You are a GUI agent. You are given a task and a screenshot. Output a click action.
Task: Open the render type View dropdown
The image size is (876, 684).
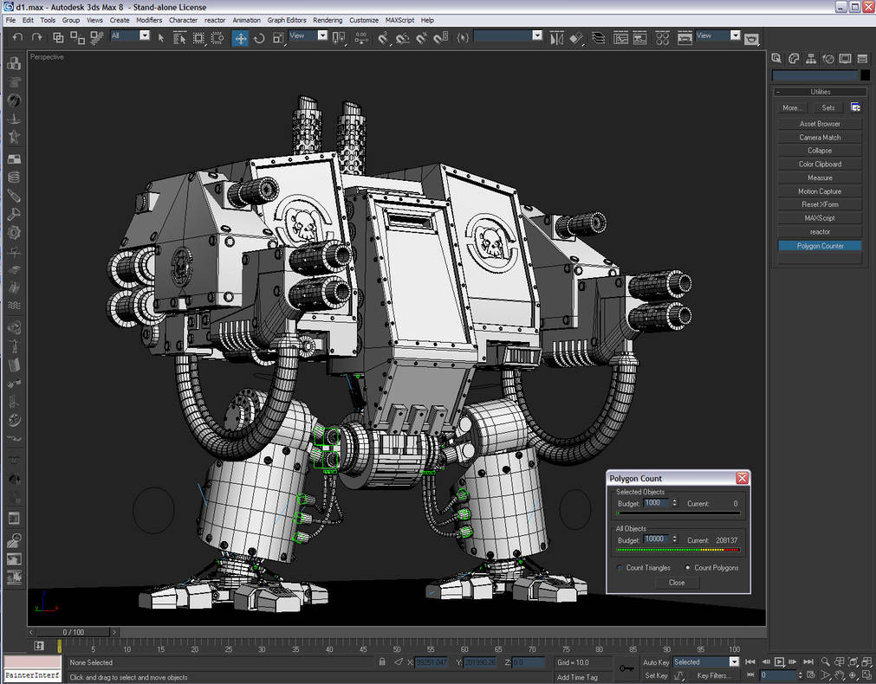736,35
